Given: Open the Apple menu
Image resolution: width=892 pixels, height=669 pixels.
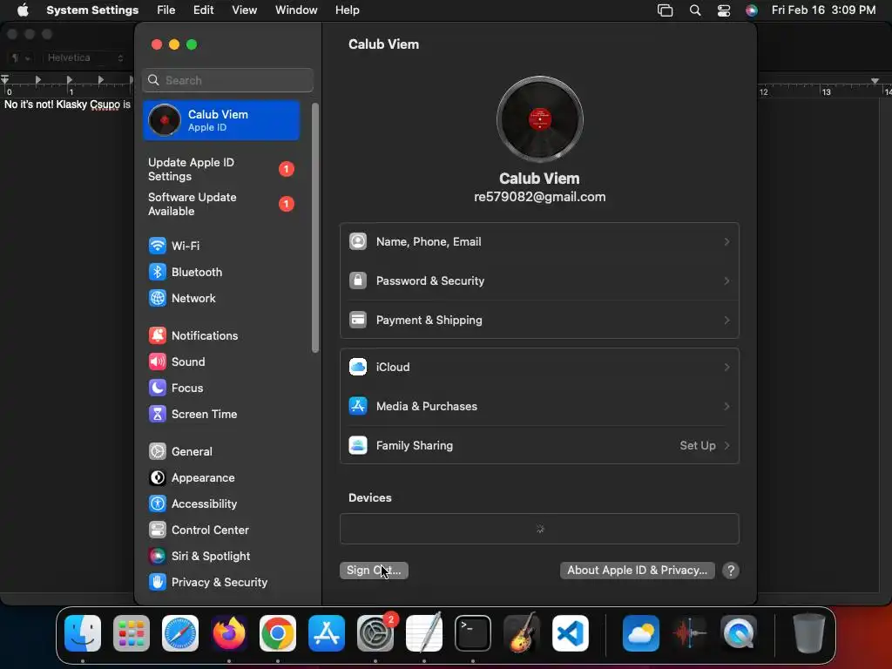Looking at the screenshot, I should coord(23,10).
